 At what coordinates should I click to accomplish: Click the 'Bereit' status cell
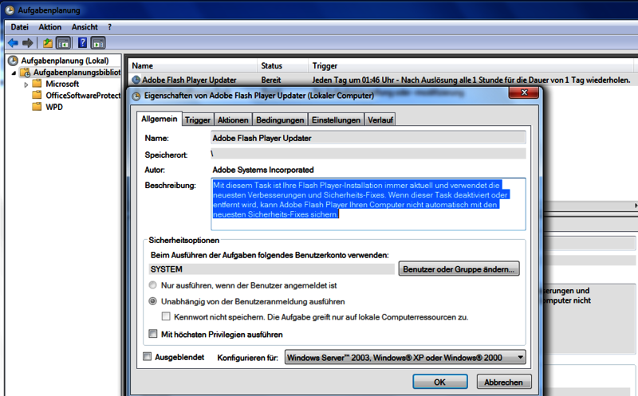[x=271, y=80]
